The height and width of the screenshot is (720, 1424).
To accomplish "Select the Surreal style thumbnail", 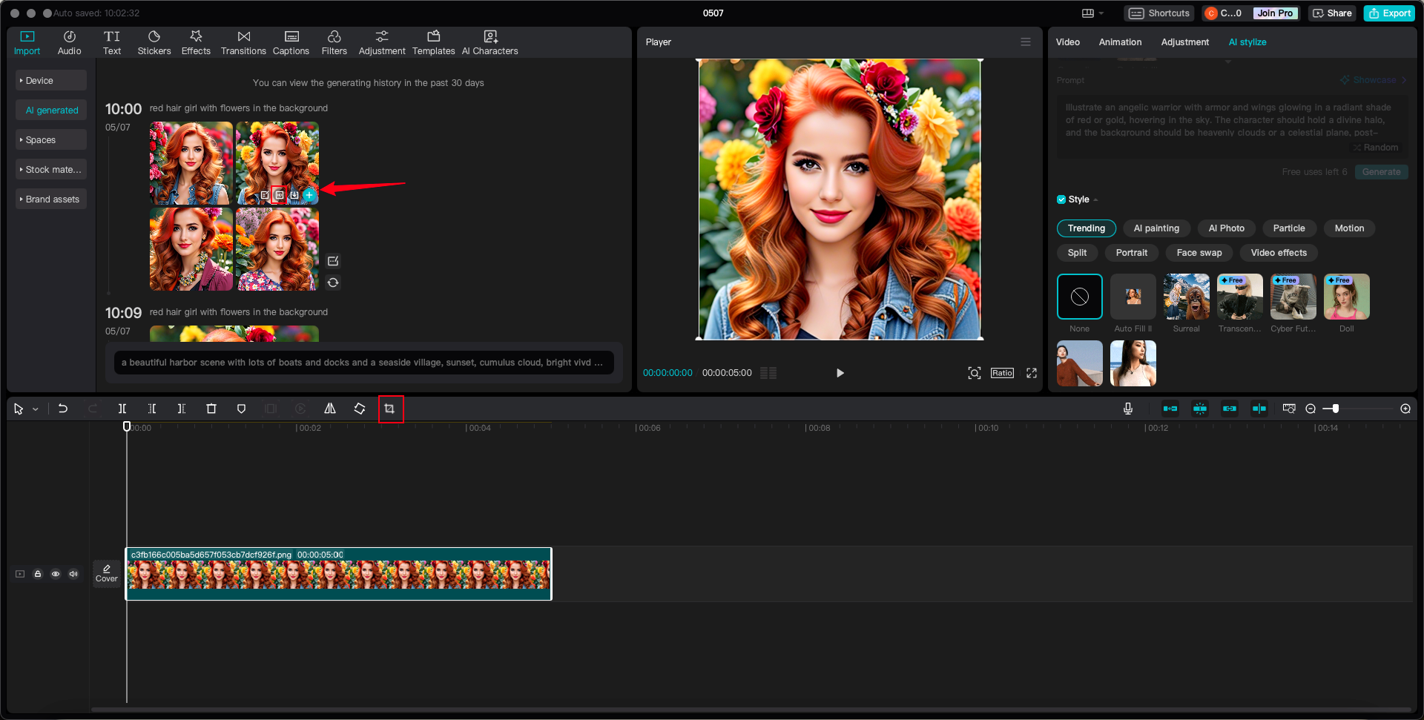I will [1186, 297].
